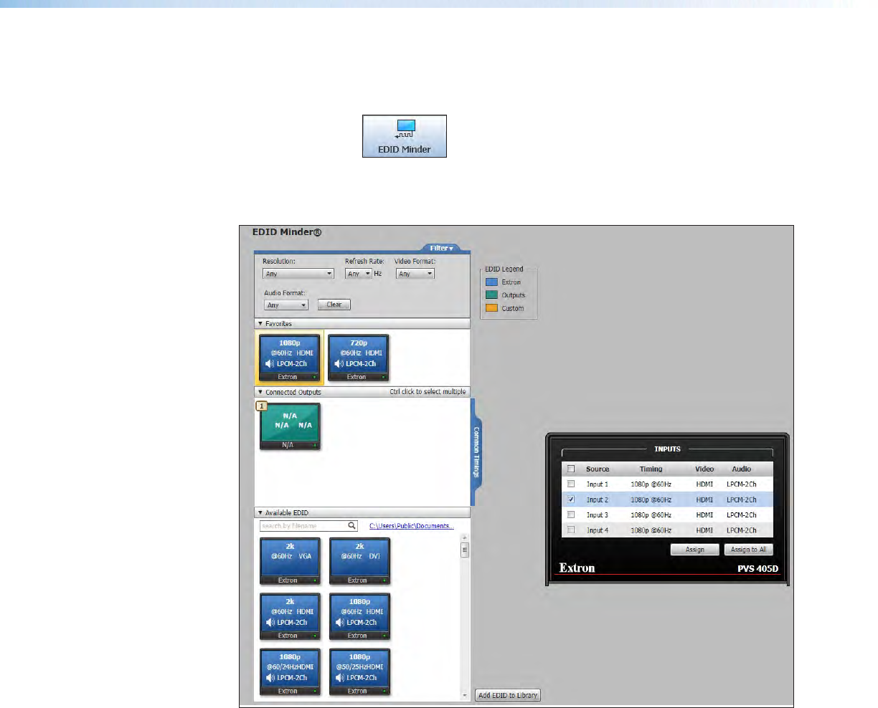Select the Input 1 row label
Image resolution: width=878 pixels, height=708 pixels.
tap(598, 484)
